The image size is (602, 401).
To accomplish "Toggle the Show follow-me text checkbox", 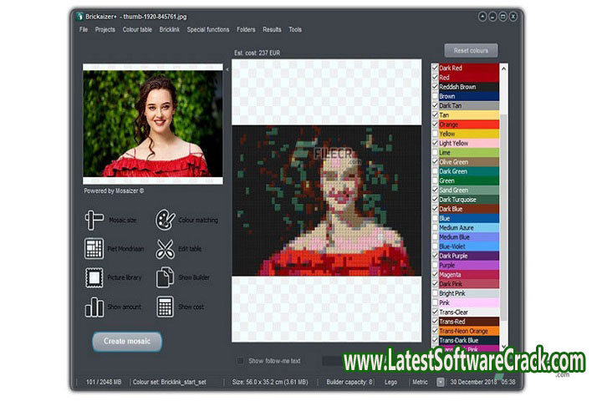I will (x=241, y=361).
